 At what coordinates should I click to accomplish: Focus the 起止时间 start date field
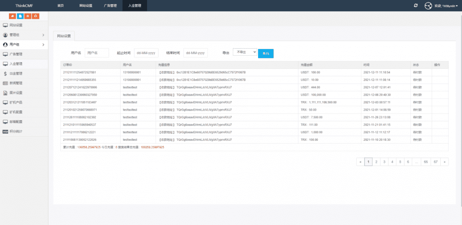[147, 53]
